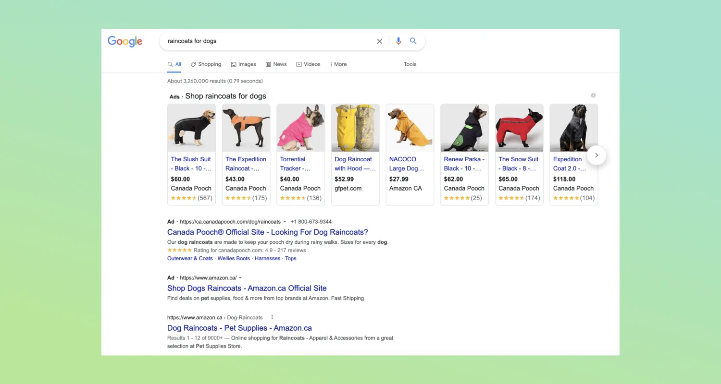Click the magnifying glass to search

[x=413, y=41]
